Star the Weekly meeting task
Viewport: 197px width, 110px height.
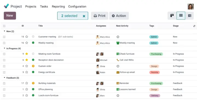(27, 43)
